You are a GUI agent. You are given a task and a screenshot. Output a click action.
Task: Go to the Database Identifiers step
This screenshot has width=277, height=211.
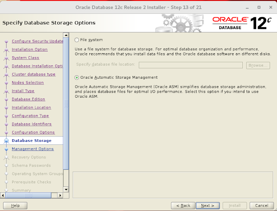pyautogui.click(x=32, y=124)
